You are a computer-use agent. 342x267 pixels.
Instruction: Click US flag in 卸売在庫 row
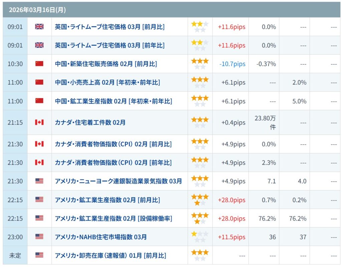click(x=39, y=255)
